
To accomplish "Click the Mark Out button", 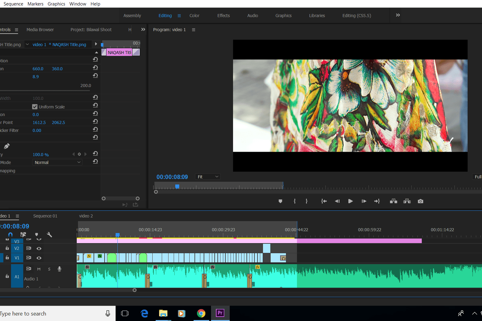I will coord(306,201).
